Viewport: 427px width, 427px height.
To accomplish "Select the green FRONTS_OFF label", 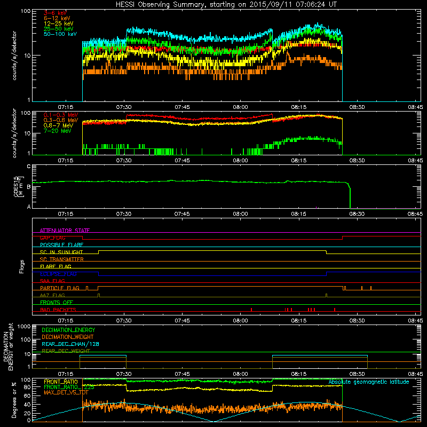I will tap(57, 302).
